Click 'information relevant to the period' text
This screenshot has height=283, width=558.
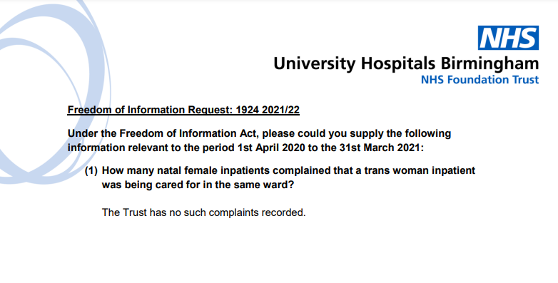pyautogui.click(x=150, y=148)
